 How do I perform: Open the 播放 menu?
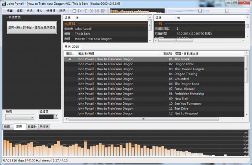coord(39,11)
